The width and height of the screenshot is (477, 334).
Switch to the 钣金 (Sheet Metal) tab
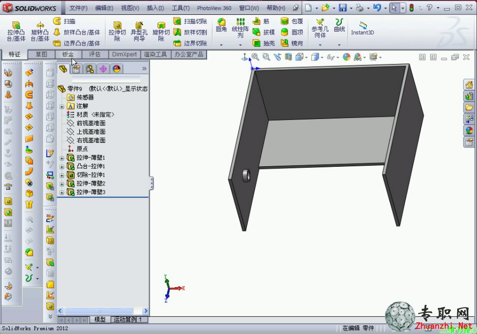[68, 54]
